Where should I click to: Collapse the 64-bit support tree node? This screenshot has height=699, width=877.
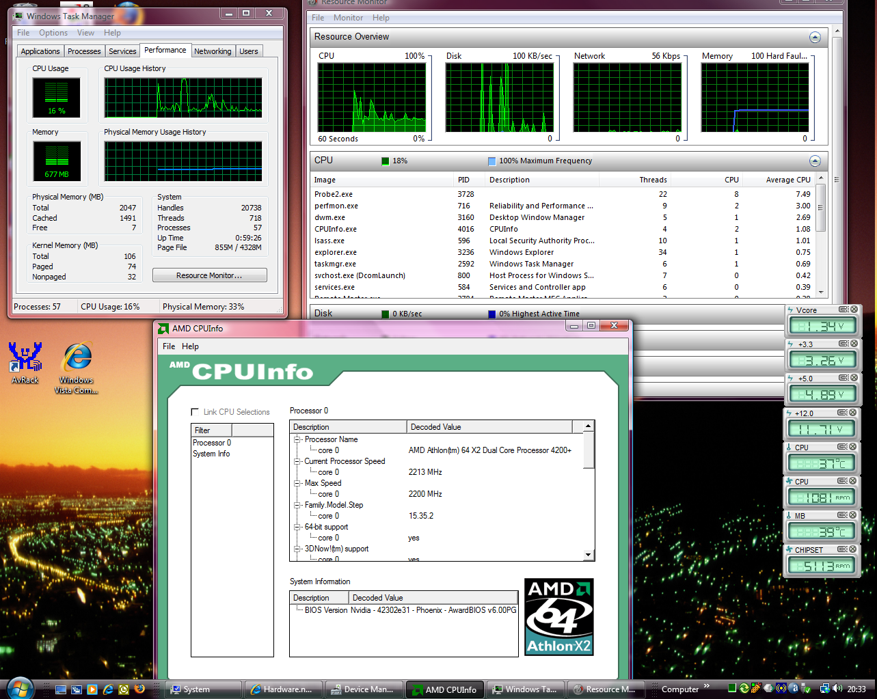tap(297, 527)
